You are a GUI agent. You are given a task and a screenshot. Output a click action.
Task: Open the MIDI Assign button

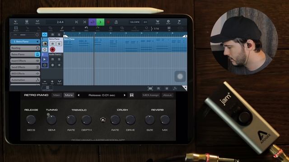[x=151, y=95]
